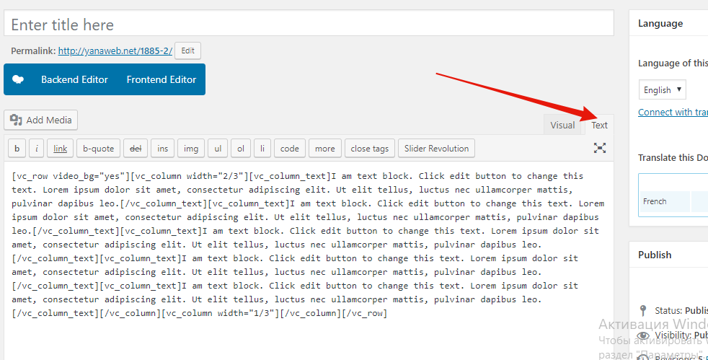Open the yanaweb.net permalink
708x360 pixels.
coord(115,51)
